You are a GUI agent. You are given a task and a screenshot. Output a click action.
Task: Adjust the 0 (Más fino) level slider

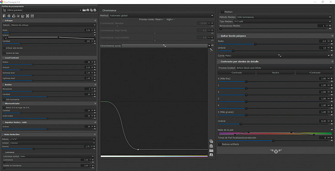coord(246,81)
